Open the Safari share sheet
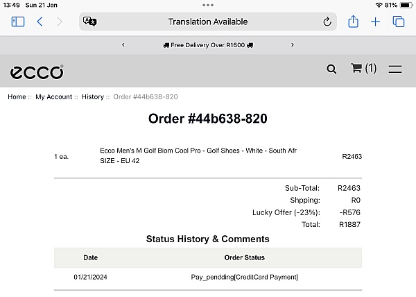Viewport: 416px width, 297px height. tap(353, 22)
